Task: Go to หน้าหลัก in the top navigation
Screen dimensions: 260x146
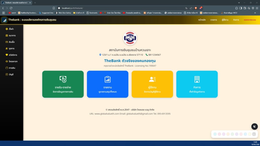Action: click(202, 20)
